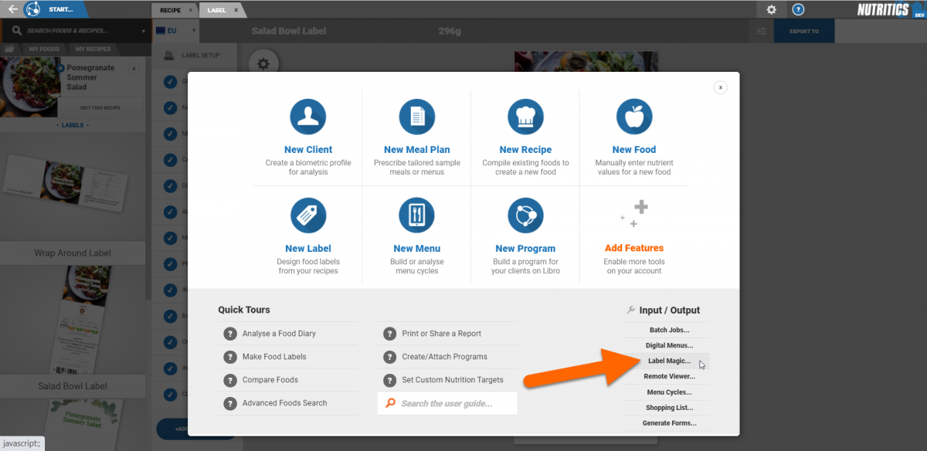Click the help question mark icon

[799, 10]
